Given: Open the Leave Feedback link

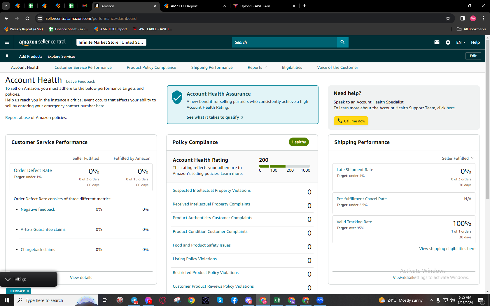Looking at the screenshot, I should [80, 81].
